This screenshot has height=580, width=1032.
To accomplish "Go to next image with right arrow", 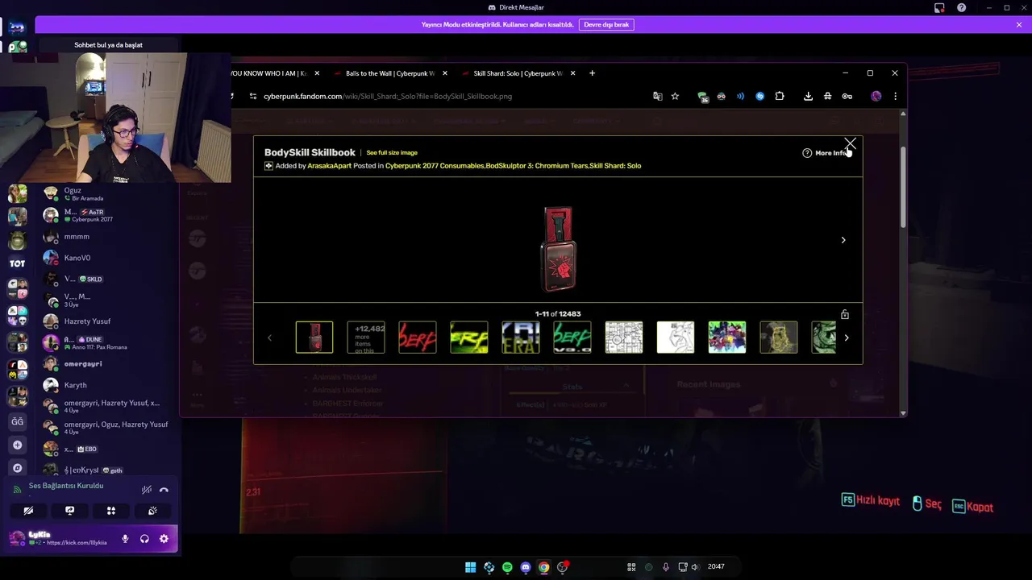I will pyautogui.click(x=843, y=240).
